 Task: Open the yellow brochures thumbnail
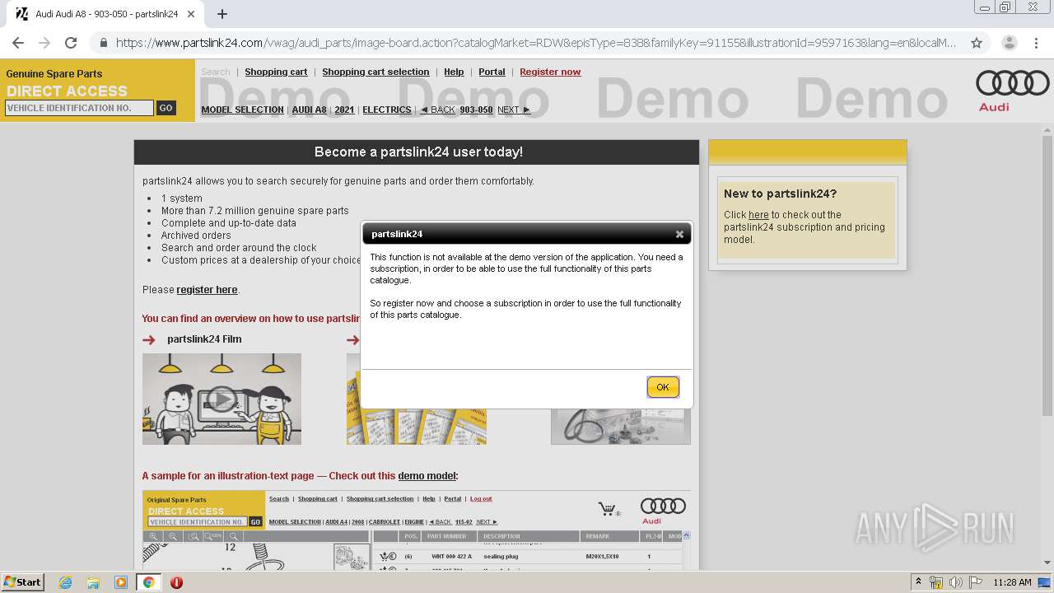(416, 399)
